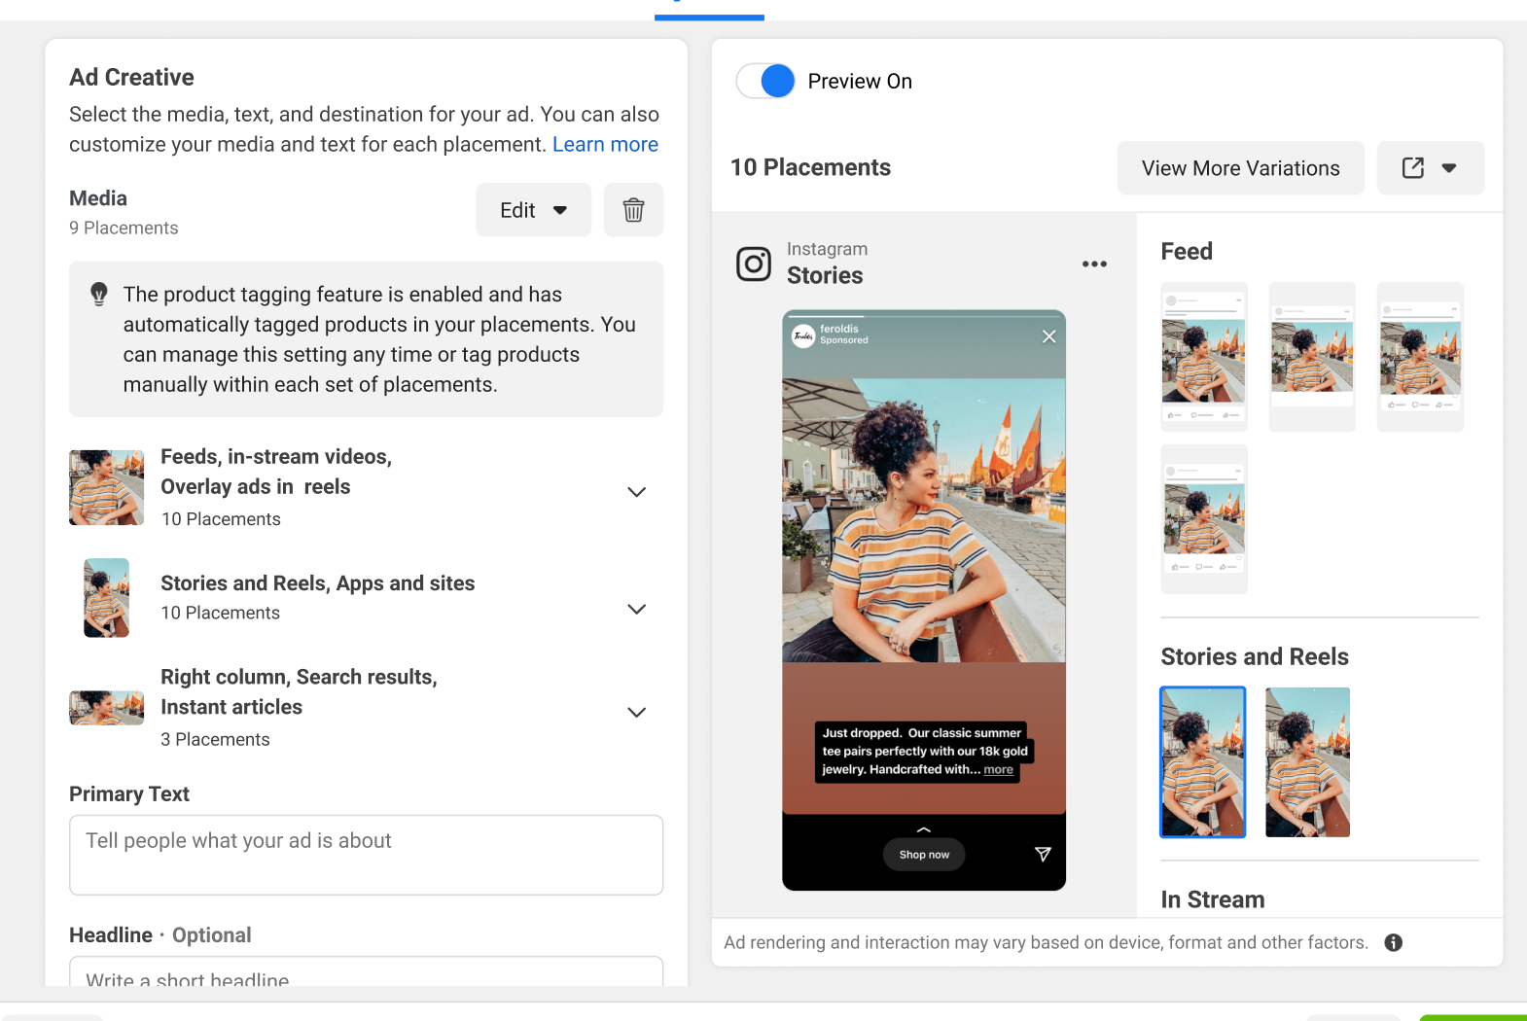Click the info icon beside rendering notice
This screenshot has height=1021, width=1527.
tap(1393, 942)
